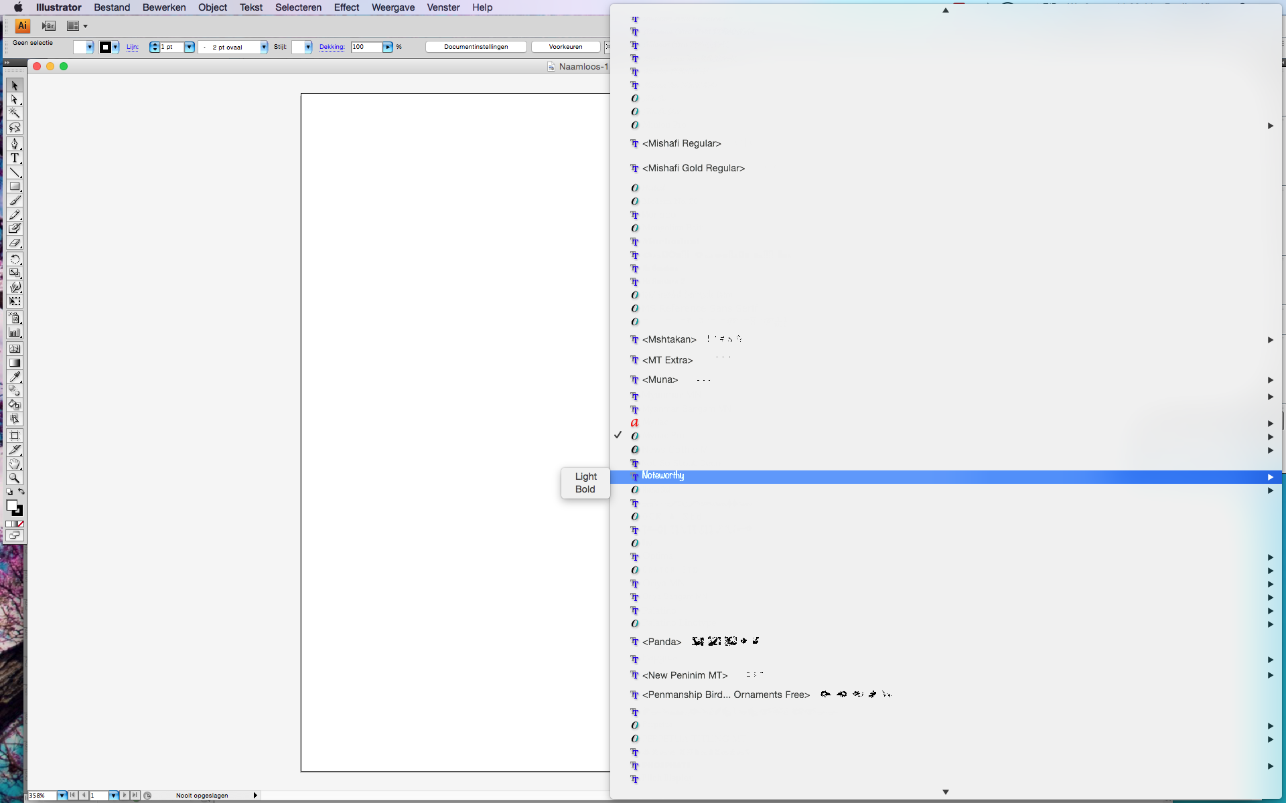Expand the Muna font submenu arrow
The height and width of the screenshot is (803, 1286).
pos(1271,380)
